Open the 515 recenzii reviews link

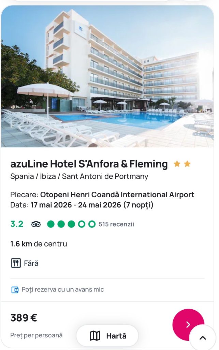point(116,224)
